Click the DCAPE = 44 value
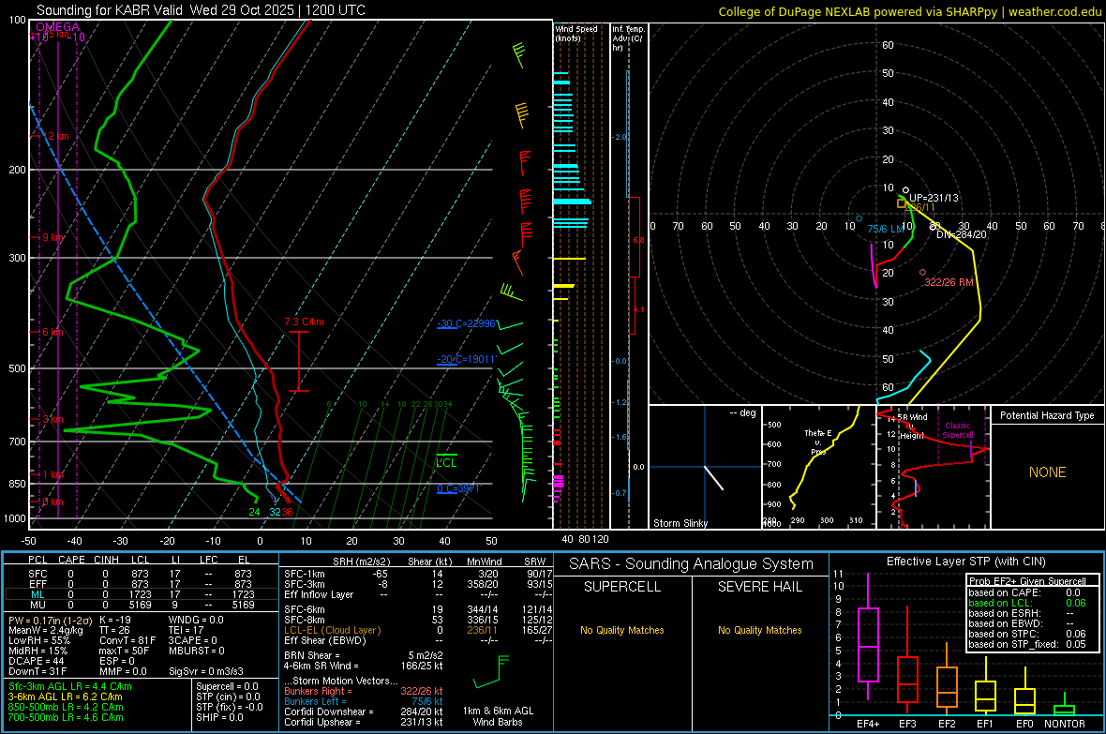Screen dimensions: 1106x734 tap(37, 661)
